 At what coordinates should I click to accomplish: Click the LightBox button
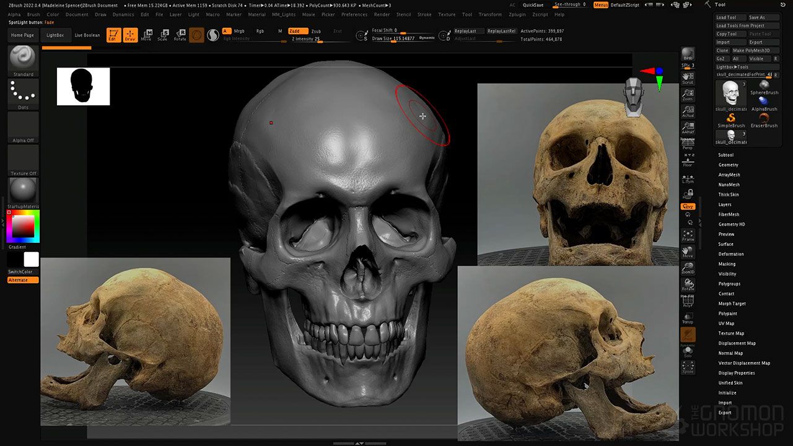point(55,35)
